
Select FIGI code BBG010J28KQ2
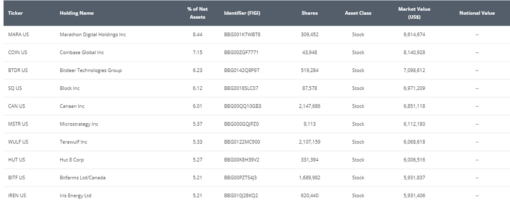(241, 195)
